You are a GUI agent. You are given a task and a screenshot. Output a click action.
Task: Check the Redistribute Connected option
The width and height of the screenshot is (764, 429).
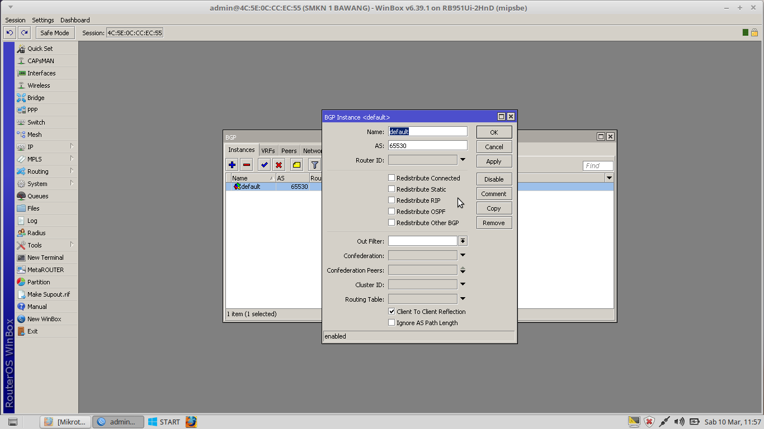[x=391, y=178]
